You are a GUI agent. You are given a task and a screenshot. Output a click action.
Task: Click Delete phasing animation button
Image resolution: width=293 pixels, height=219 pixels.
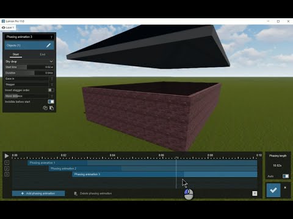93,193
